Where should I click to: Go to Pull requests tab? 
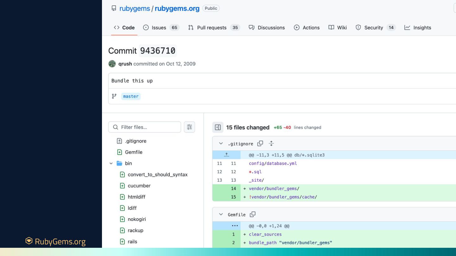[x=214, y=27]
